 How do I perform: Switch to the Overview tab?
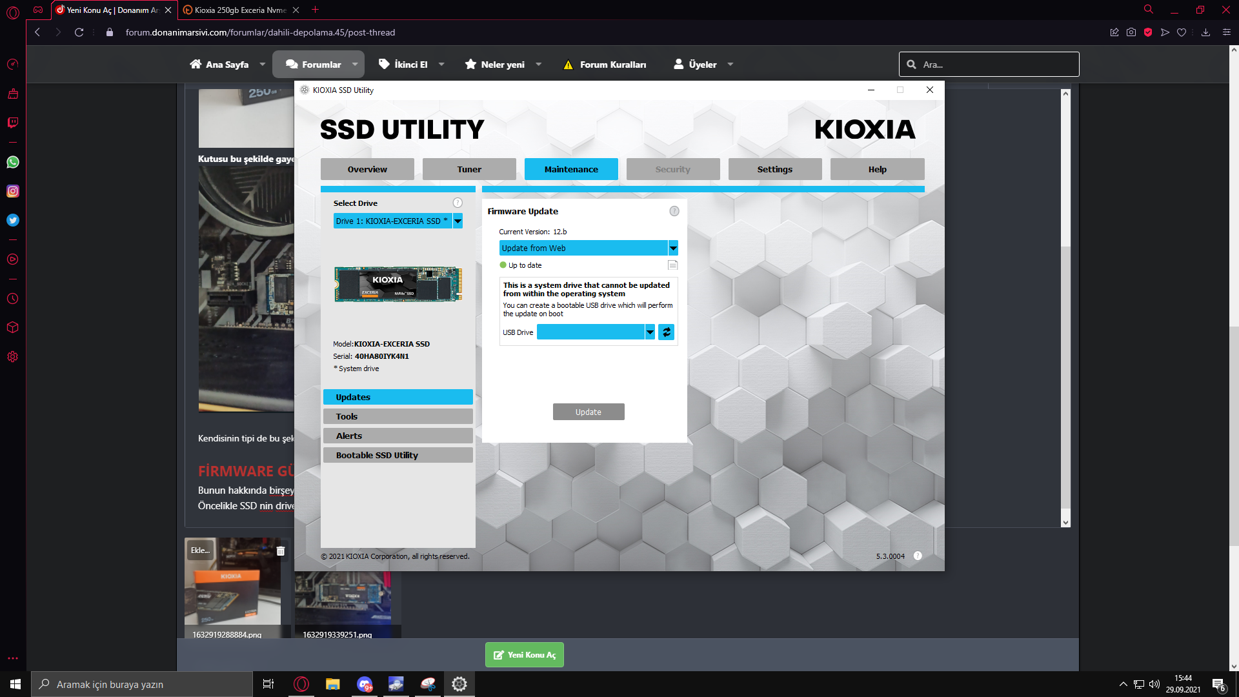[367, 169]
